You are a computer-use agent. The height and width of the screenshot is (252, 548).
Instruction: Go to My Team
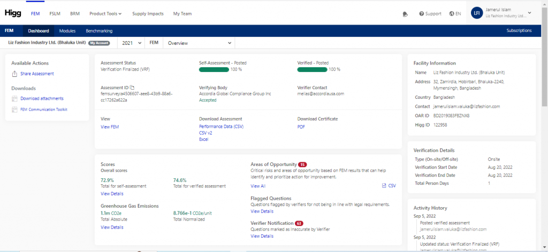tap(182, 13)
